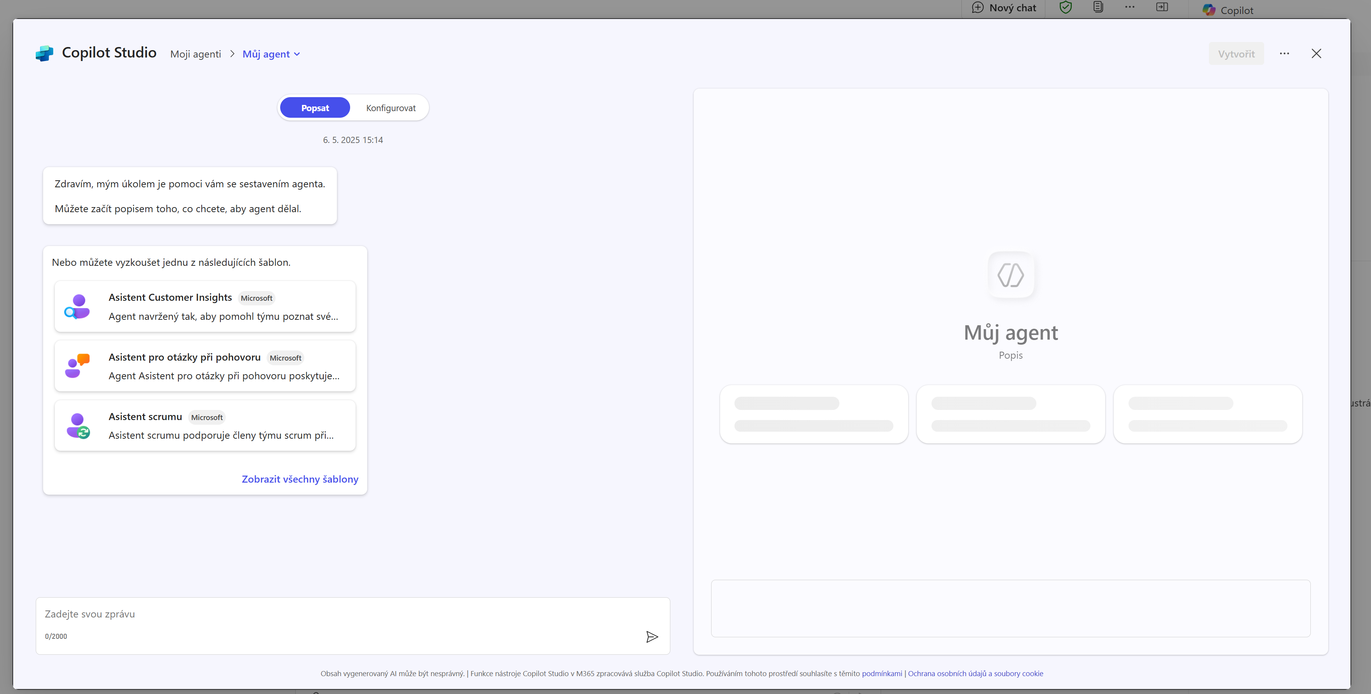Open the top bar ellipsis menu behind dialog
Viewport: 1371px width, 694px height.
[1130, 7]
